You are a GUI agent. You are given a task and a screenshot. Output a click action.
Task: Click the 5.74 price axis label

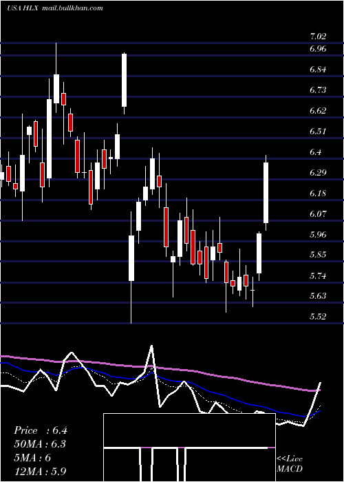[x=318, y=275]
